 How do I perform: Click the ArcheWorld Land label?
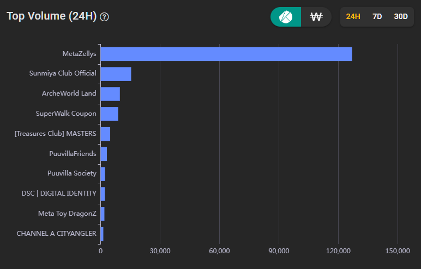click(x=69, y=93)
